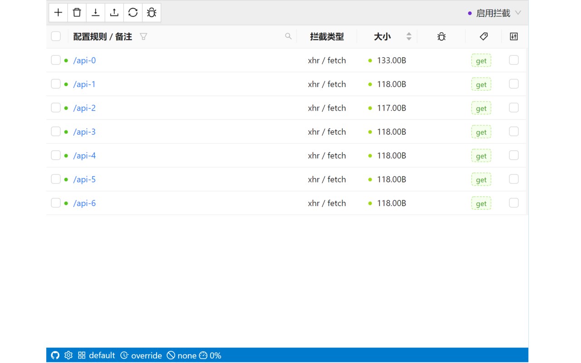581x363 pixels.
Task: Click the xhr / fetch cell in /api-3 row
Action: (327, 132)
